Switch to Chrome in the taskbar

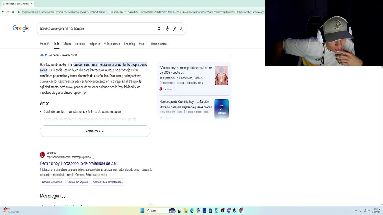point(241,211)
